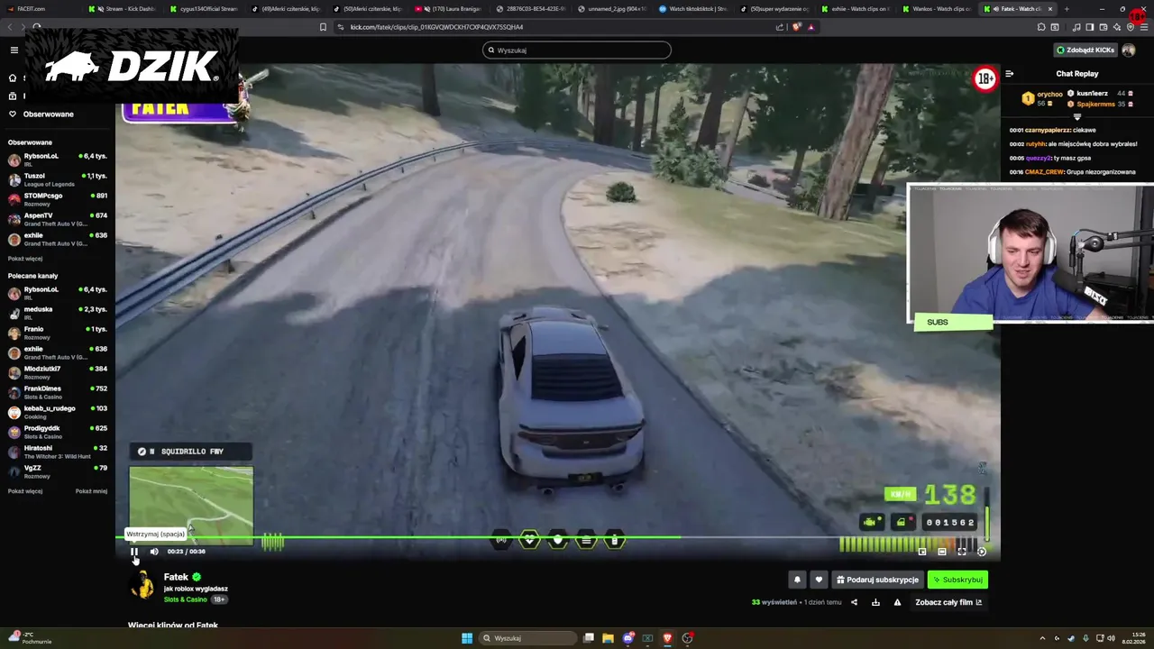The height and width of the screenshot is (649, 1154).
Task: Follow Fatek with the heart button
Action: (x=819, y=580)
